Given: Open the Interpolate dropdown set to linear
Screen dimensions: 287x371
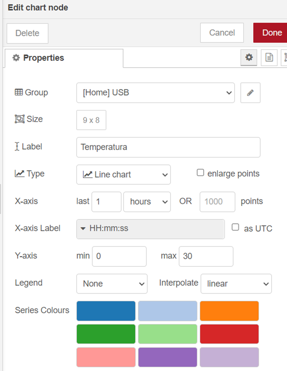Looking at the screenshot, I should point(236,284).
